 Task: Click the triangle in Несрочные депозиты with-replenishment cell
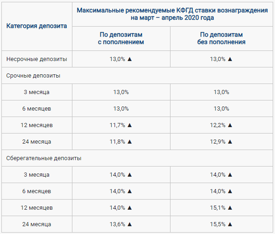click(130, 59)
